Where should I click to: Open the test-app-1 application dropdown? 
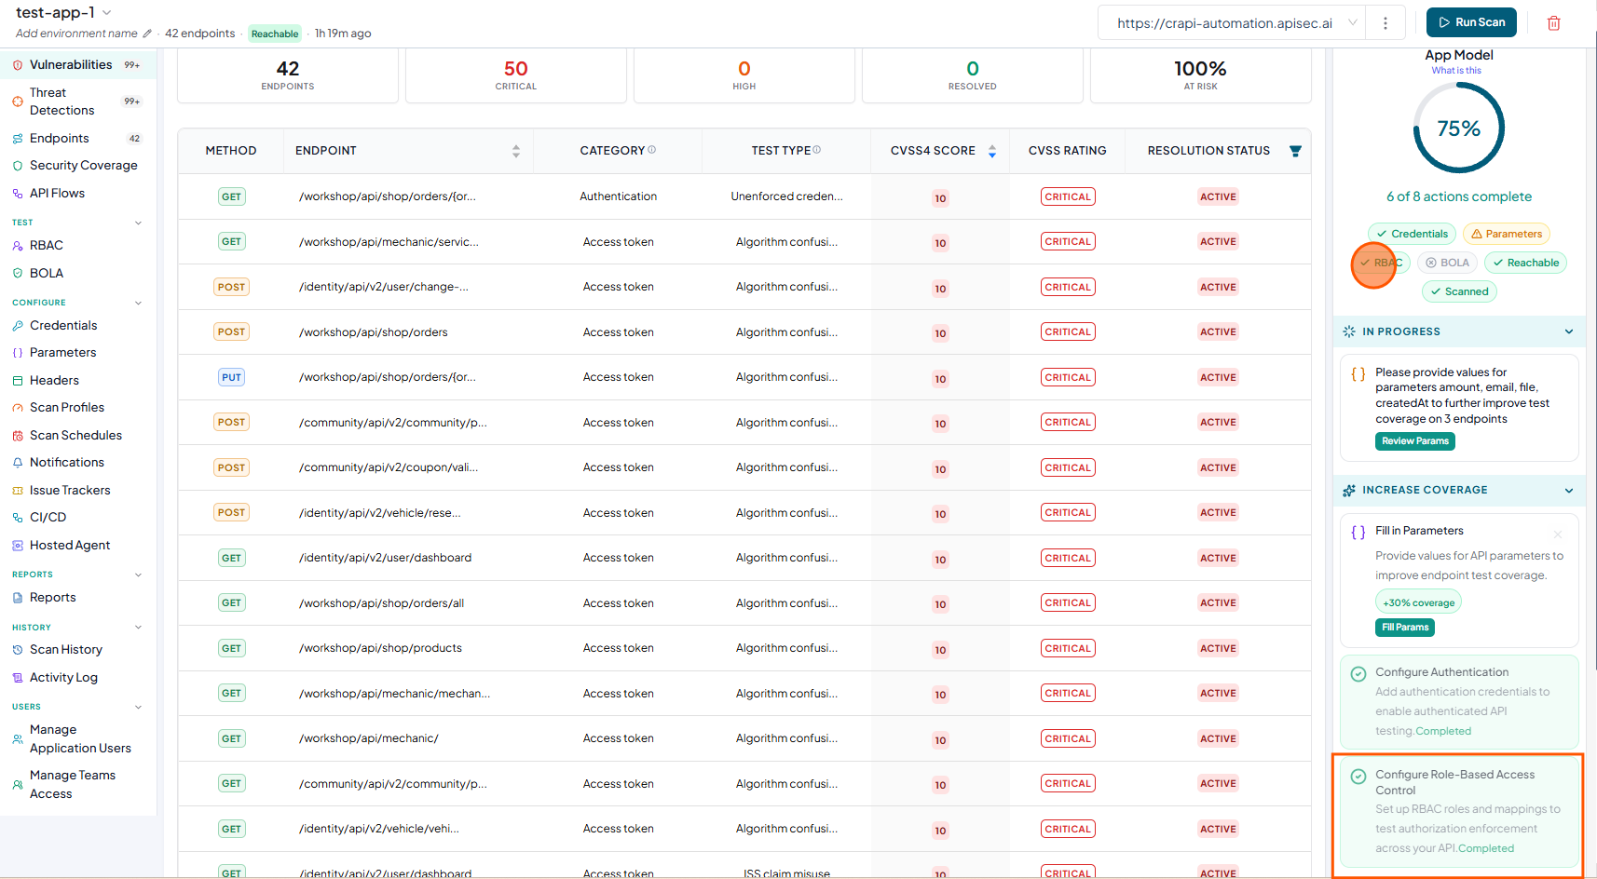point(106,12)
